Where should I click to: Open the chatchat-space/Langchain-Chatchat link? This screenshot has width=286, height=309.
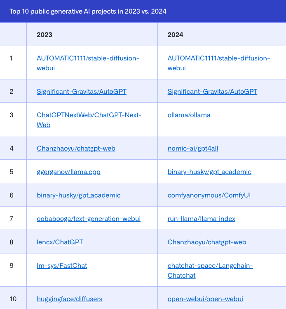coord(210,266)
